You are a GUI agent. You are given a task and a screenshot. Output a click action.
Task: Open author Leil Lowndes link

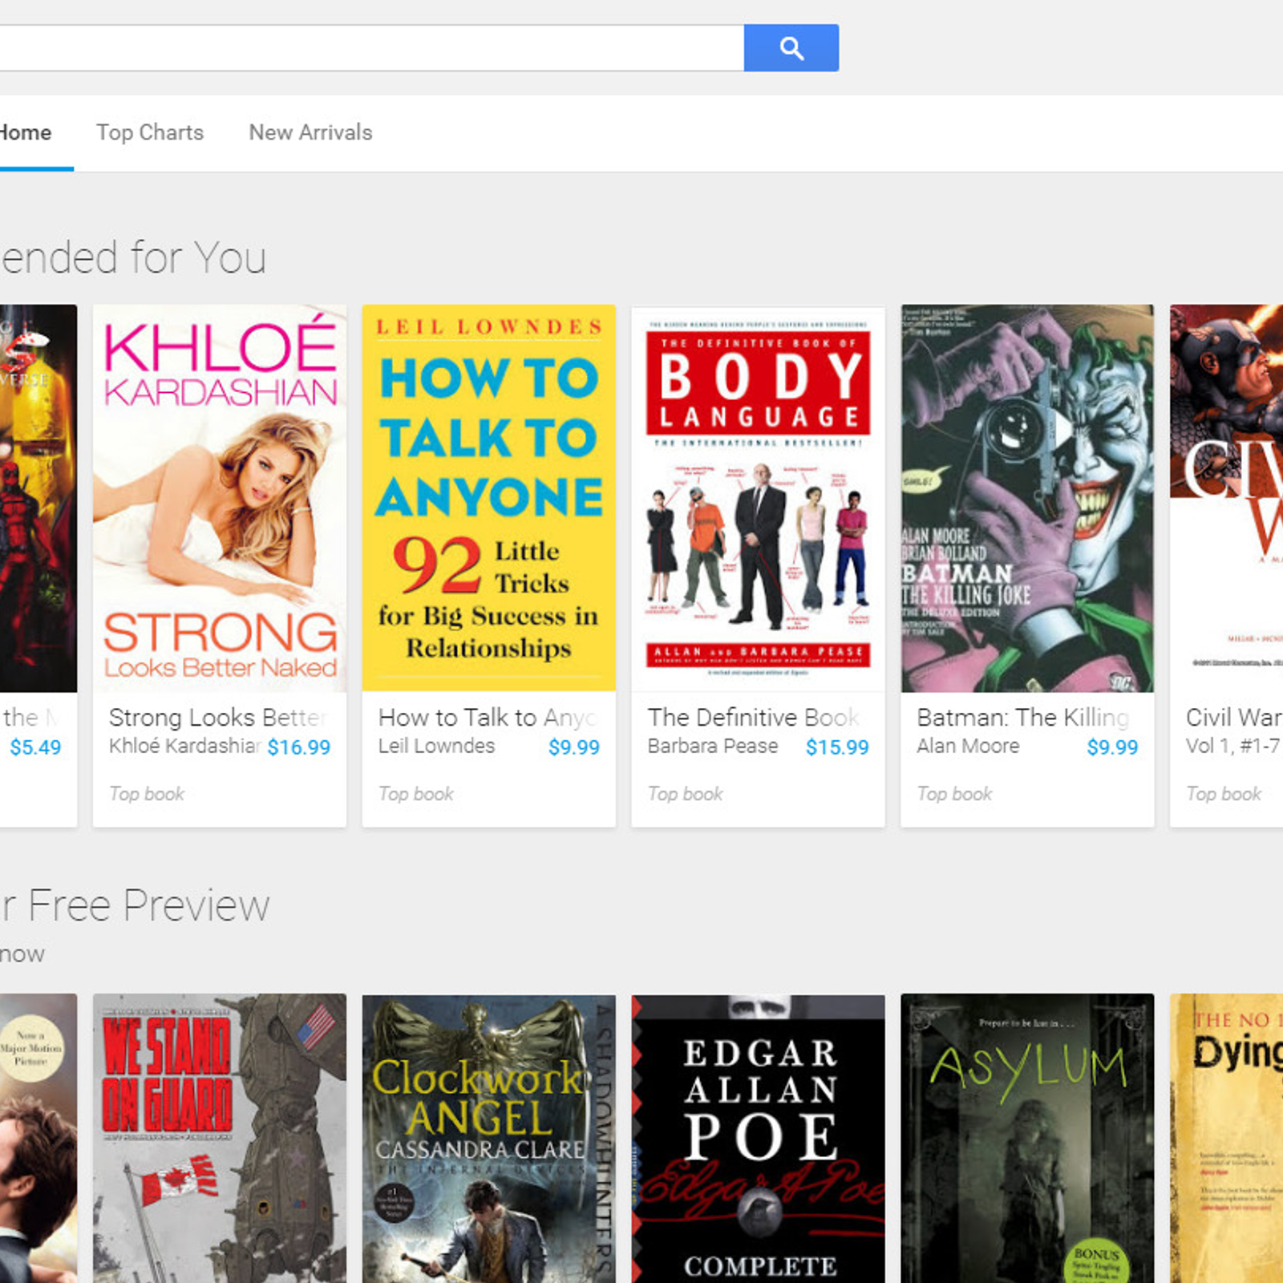click(x=436, y=746)
